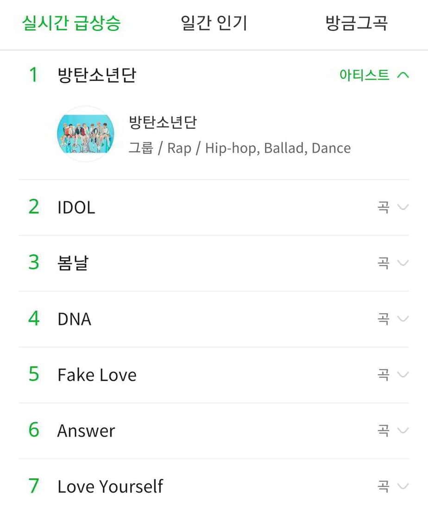Select the DNA search term at rank 4

coord(74,319)
